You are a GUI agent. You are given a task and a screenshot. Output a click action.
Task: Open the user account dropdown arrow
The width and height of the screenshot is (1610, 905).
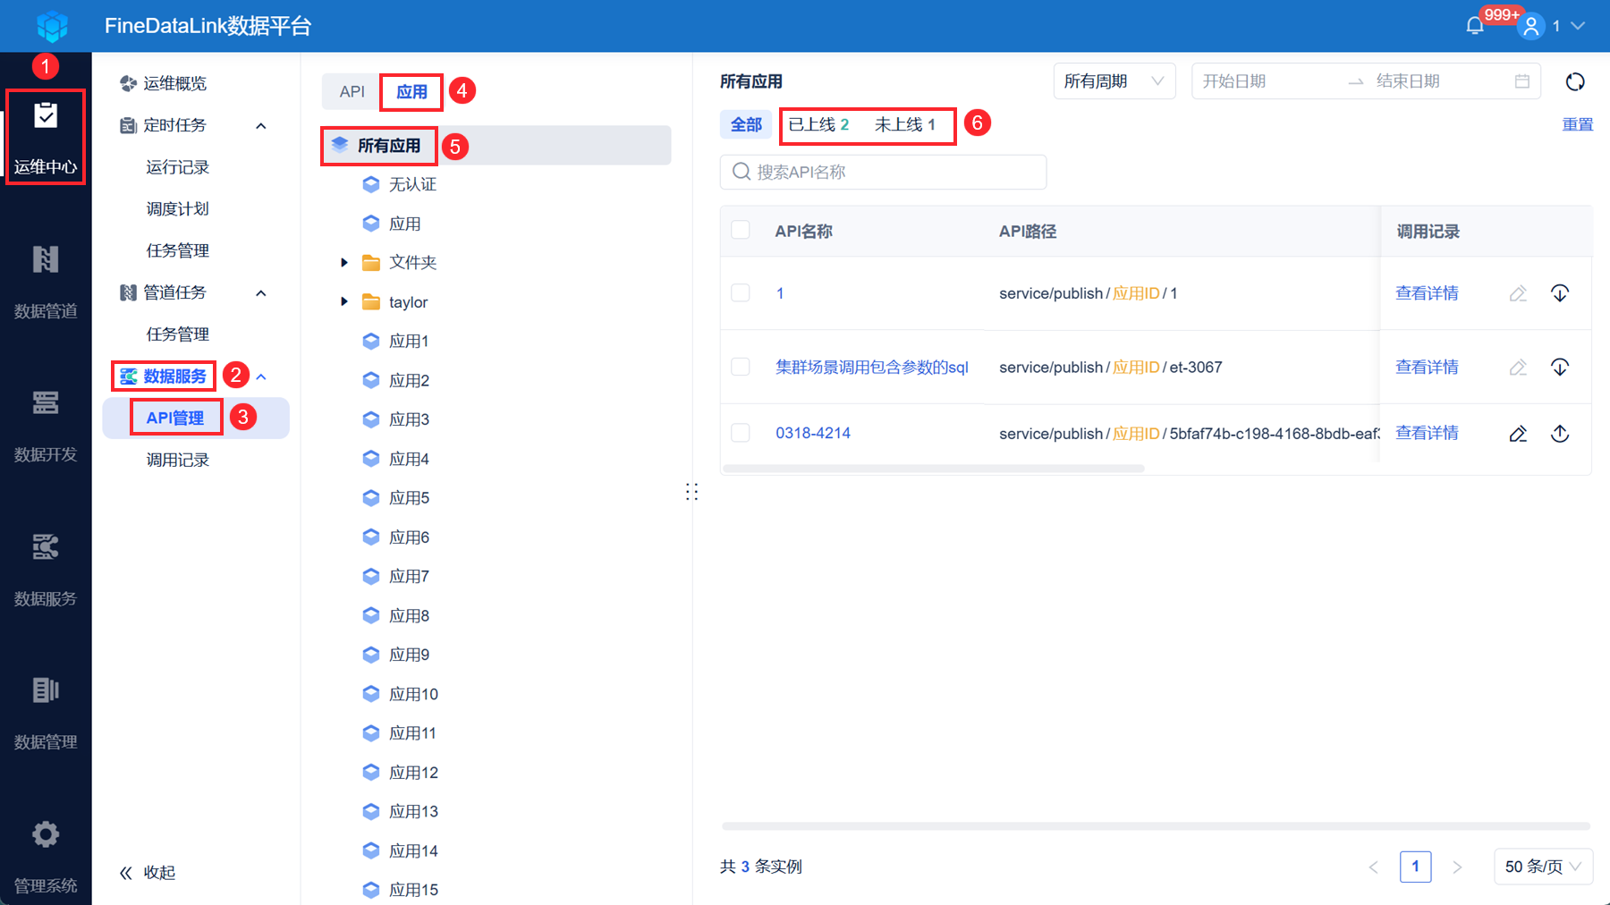pyautogui.click(x=1578, y=26)
